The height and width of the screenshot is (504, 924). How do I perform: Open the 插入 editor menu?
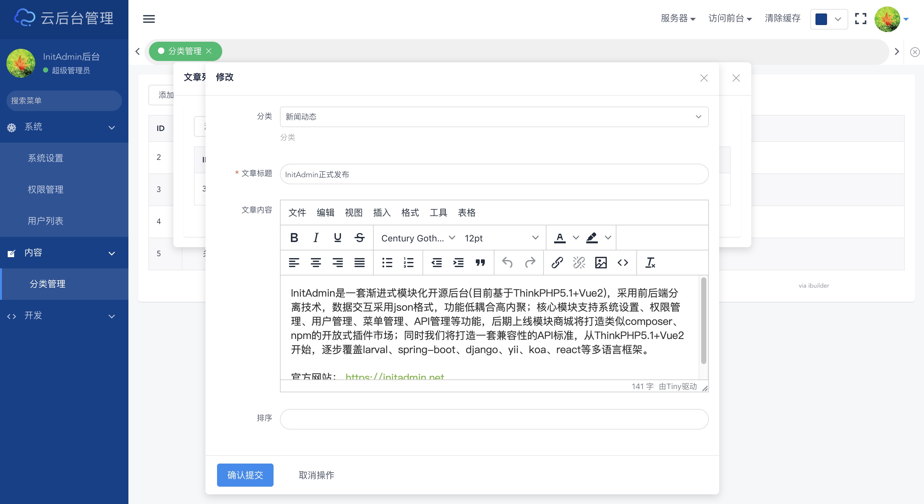pyautogui.click(x=382, y=213)
